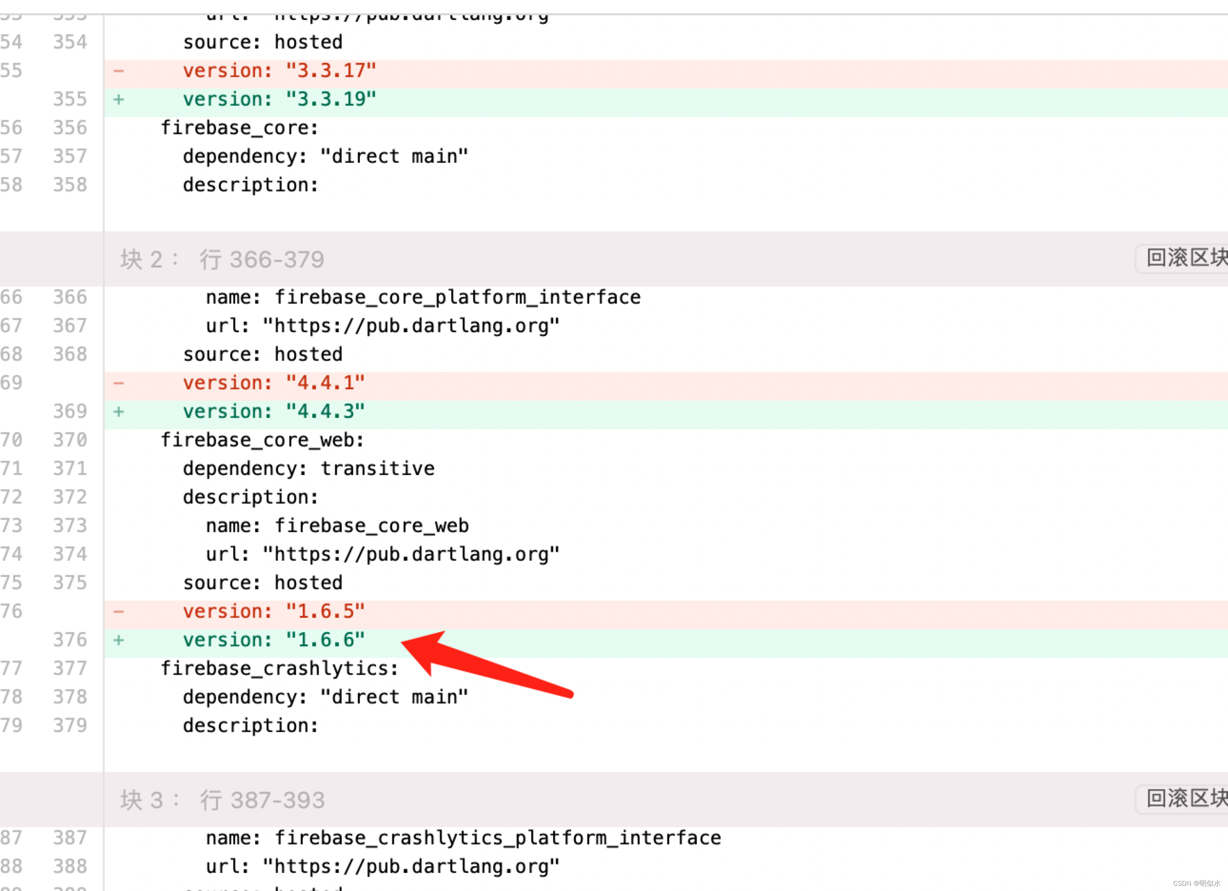Image resolution: width=1228 pixels, height=891 pixels.
Task: Click line number 376 in the gutter
Action: pyautogui.click(x=70, y=640)
